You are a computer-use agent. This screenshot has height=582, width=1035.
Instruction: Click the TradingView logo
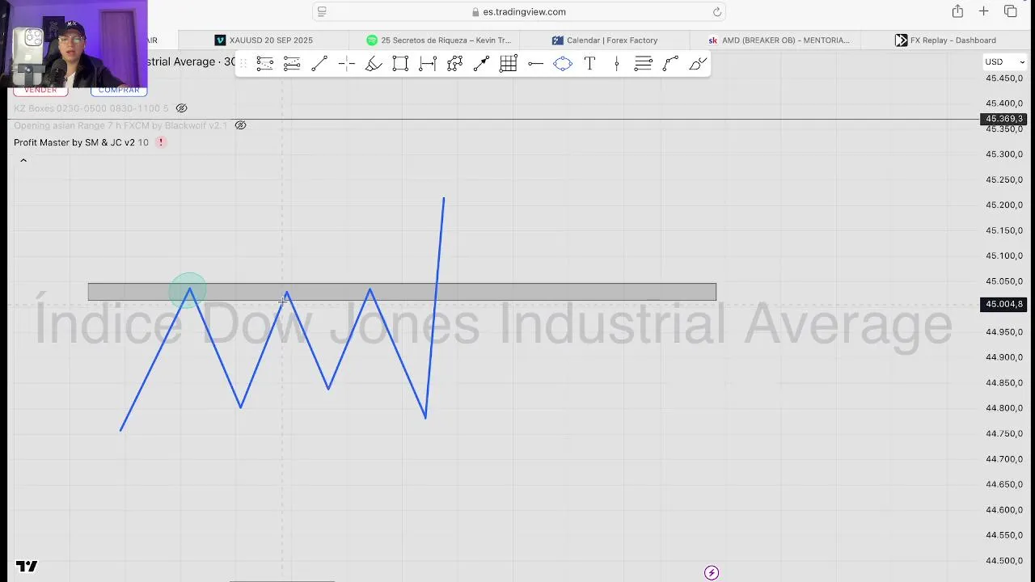27,567
